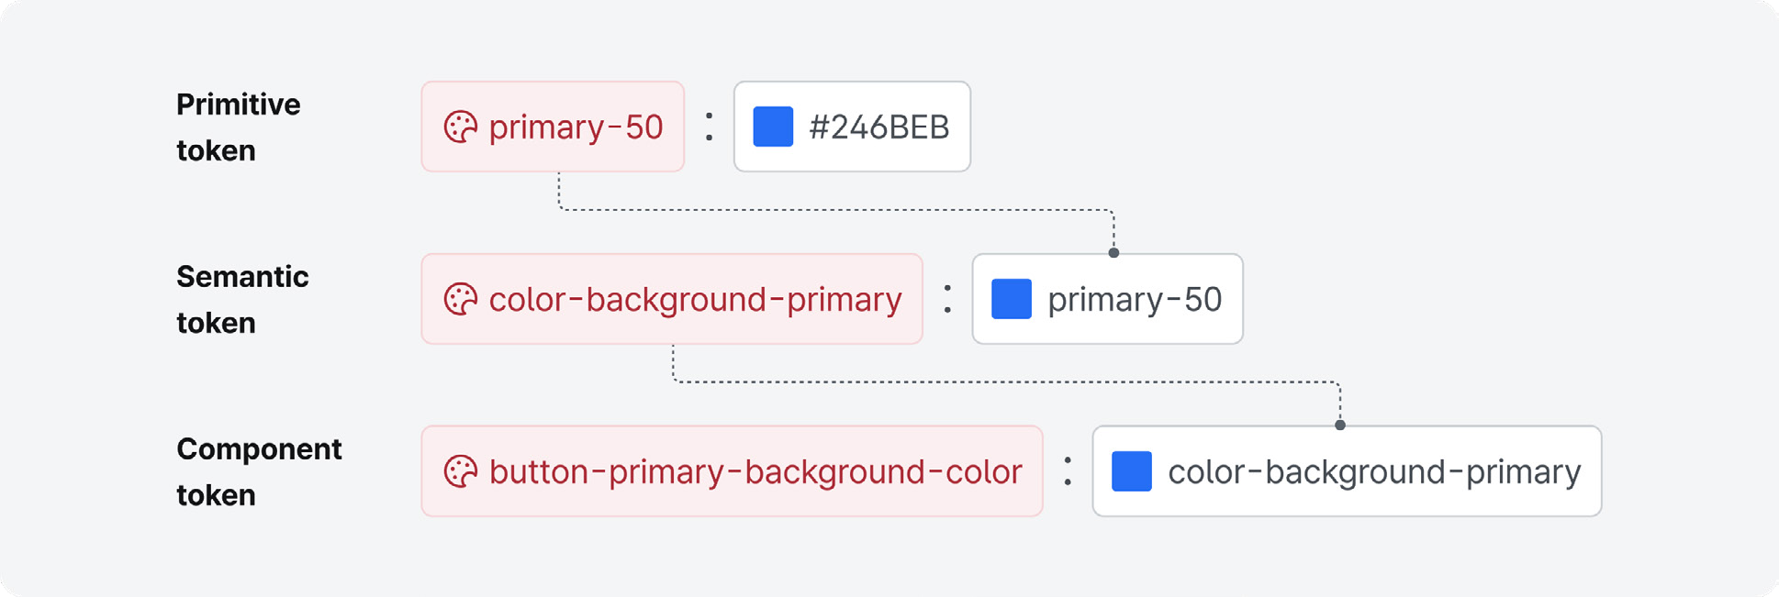Viewport: 1779px width, 597px height.
Task: Click the pink color-background-primary token name
Action: 695,299
